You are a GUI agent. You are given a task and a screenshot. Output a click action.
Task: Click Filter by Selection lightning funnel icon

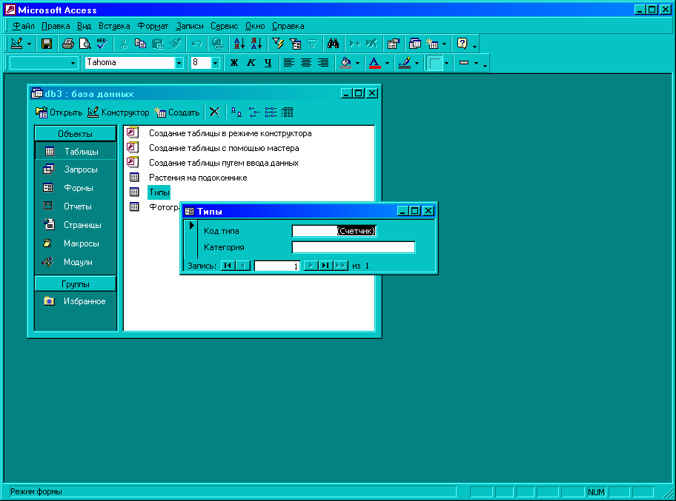(x=278, y=44)
